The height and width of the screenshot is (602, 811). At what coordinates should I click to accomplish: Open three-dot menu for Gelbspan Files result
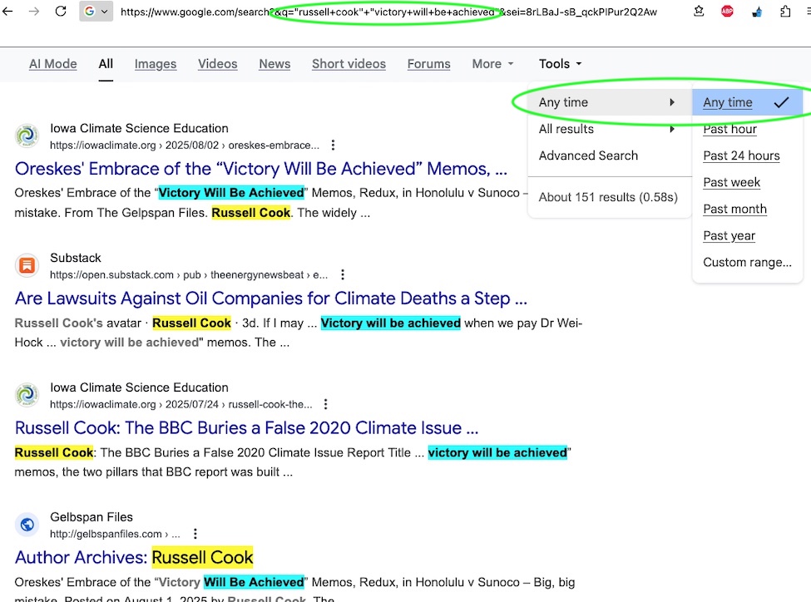click(x=195, y=534)
